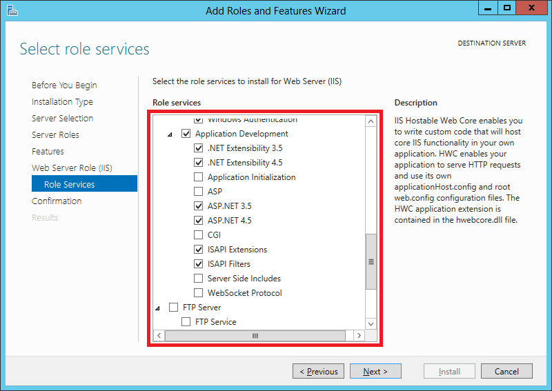
Task: Go to the Confirmation step
Action: pyautogui.click(x=57, y=201)
